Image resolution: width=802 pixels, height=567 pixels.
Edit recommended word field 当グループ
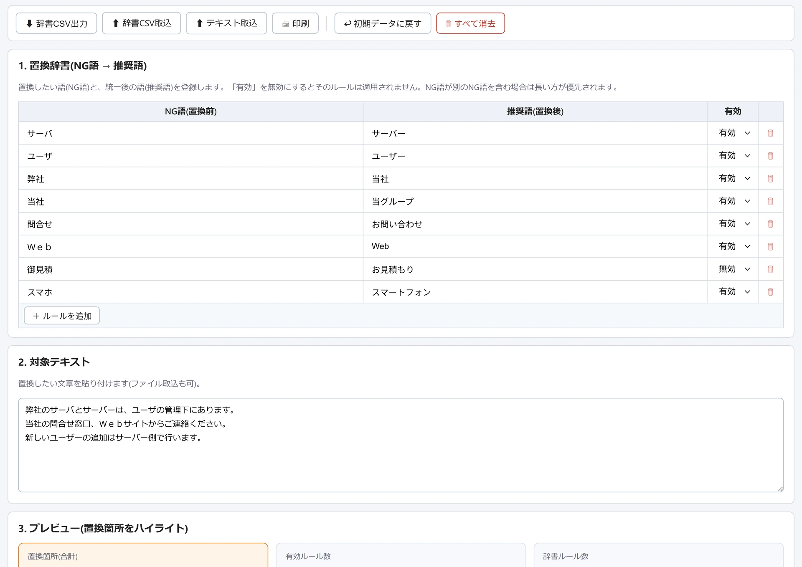(x=535, y=201)
